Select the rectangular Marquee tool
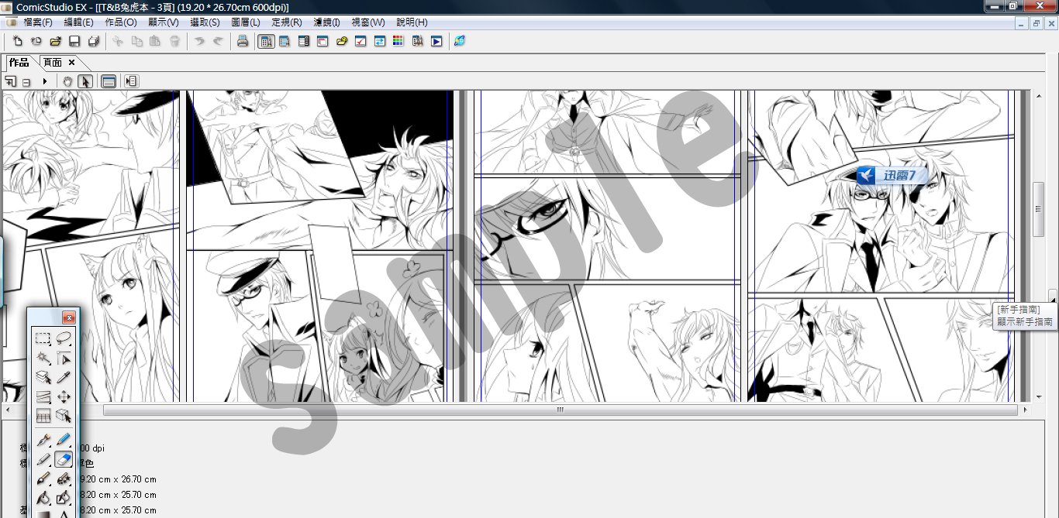The width and height of the screenshot is (1059, 518). (43, 338)
